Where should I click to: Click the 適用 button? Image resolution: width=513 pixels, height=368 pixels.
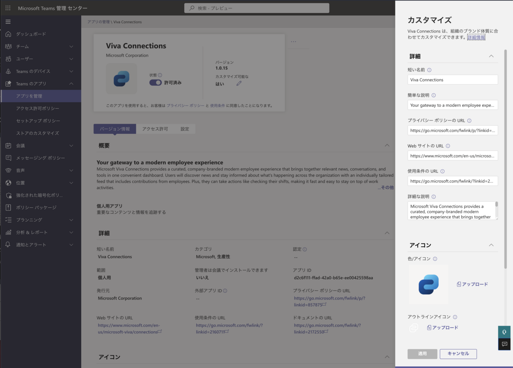(x=422, y=354)
